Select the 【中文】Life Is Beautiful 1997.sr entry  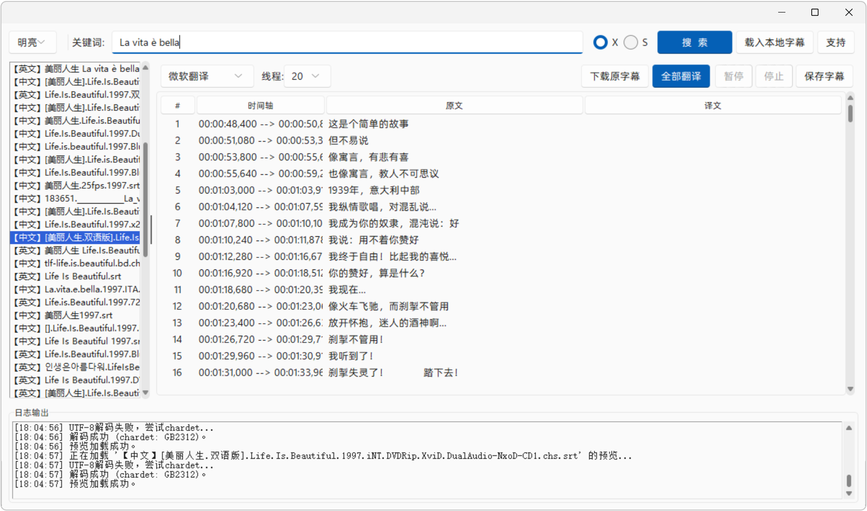pos(76,341)
